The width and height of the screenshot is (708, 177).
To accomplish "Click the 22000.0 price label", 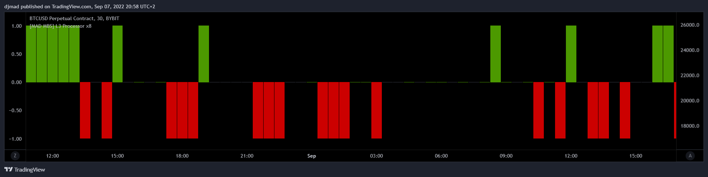I will click(690, 76).
